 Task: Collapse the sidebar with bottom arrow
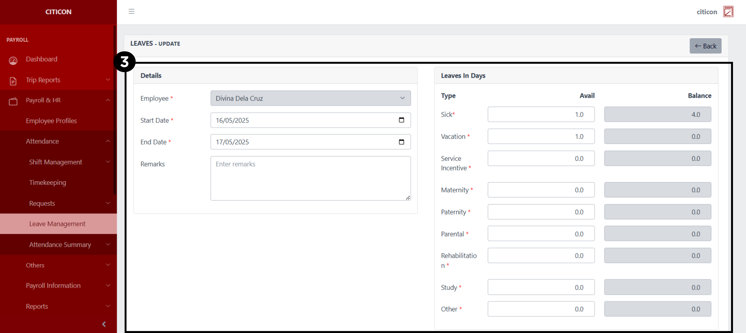pos(104,324)
